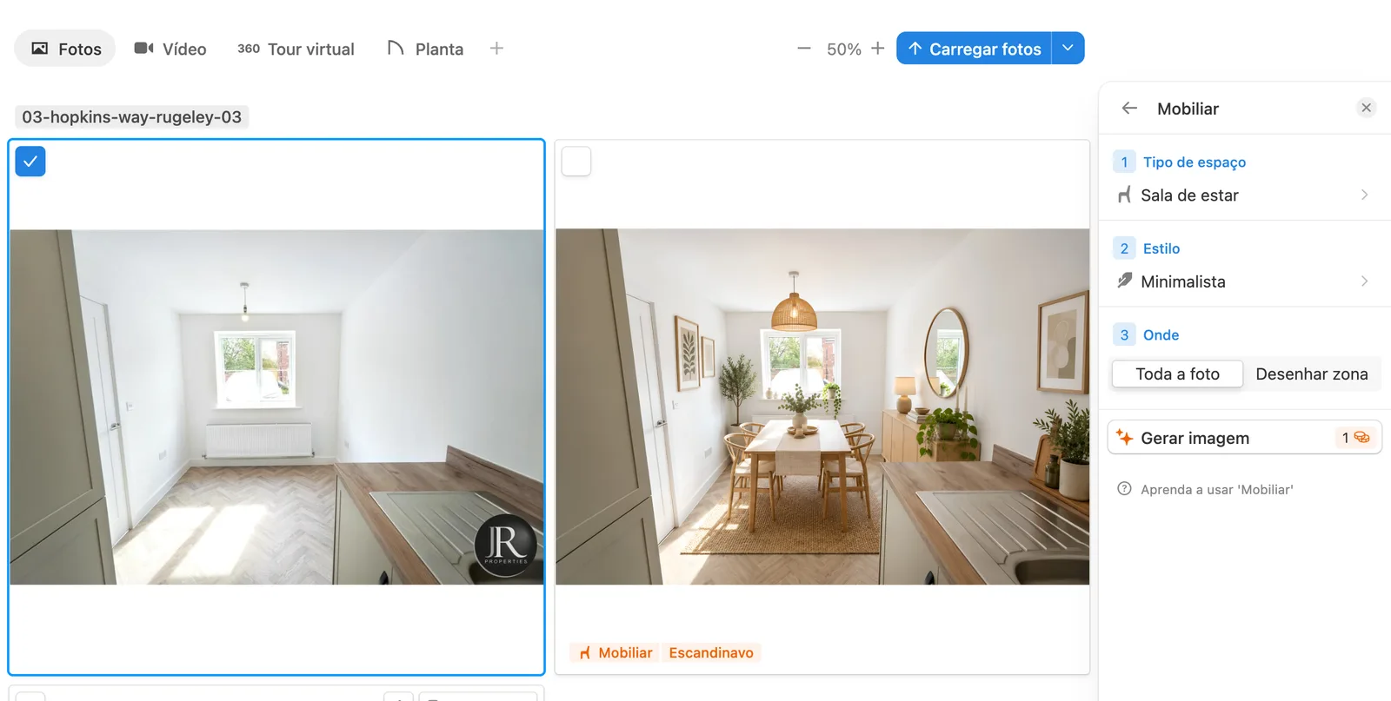This screenshot has height=701, width=1391.
Task: Open the Carregar fotos dropdown arrow
Action: coord(1068,49)
